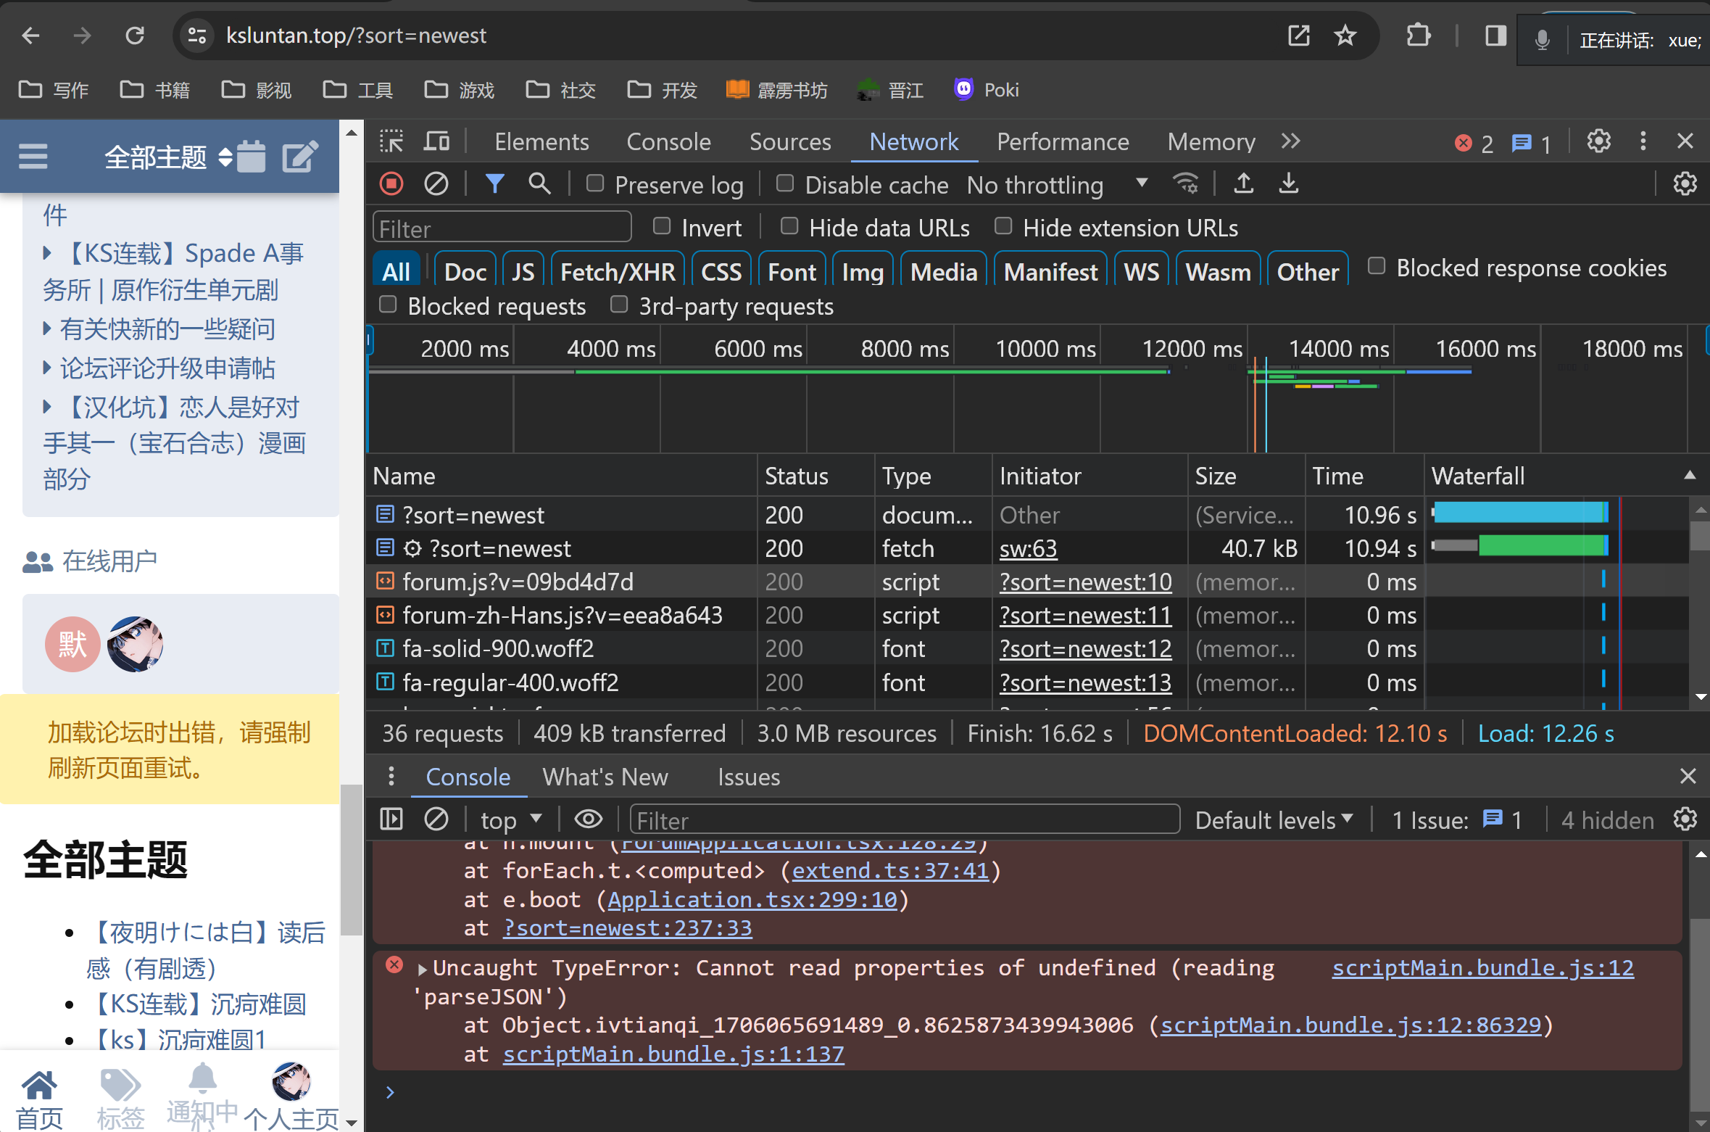Viewport: 1710px width, 1132px height.
Task: Click the live expression eye icon
Action: point(588,819)
